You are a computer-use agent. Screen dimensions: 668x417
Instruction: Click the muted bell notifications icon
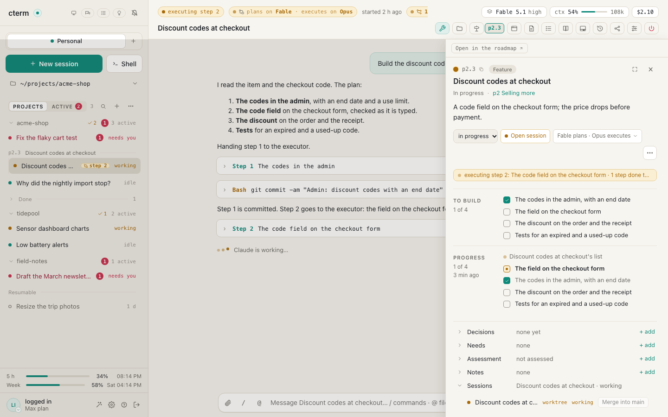(135, 13)
